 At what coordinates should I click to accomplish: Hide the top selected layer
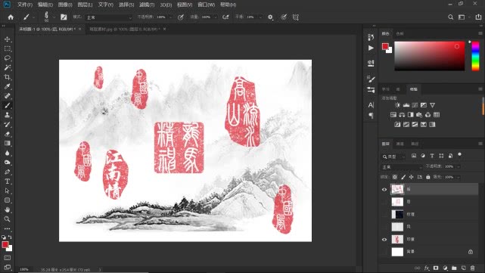384,190
